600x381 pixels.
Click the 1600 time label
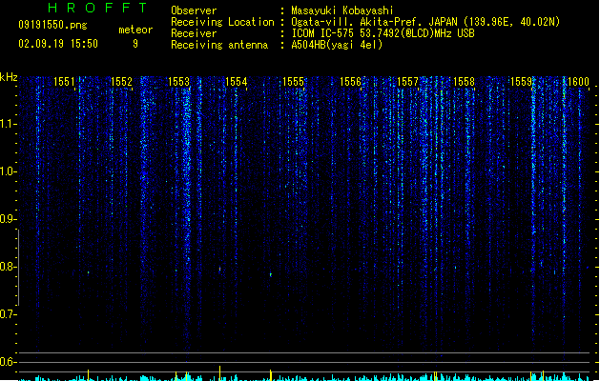coord(578,82)
